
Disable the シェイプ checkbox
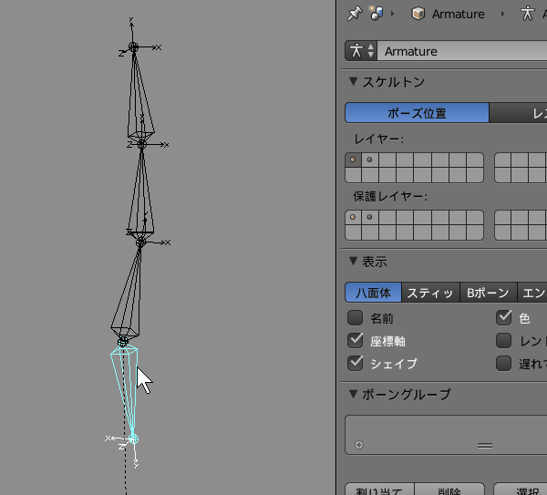356,363
